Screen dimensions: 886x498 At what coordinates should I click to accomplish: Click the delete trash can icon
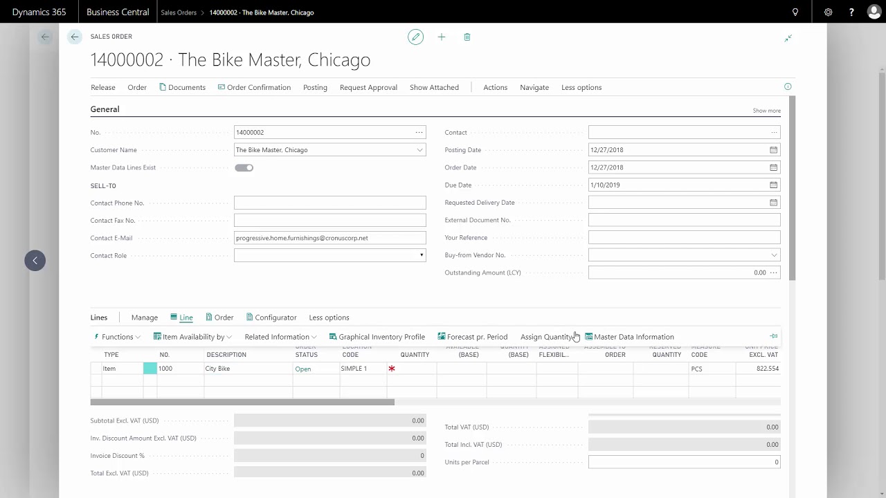tap(467, 37)
